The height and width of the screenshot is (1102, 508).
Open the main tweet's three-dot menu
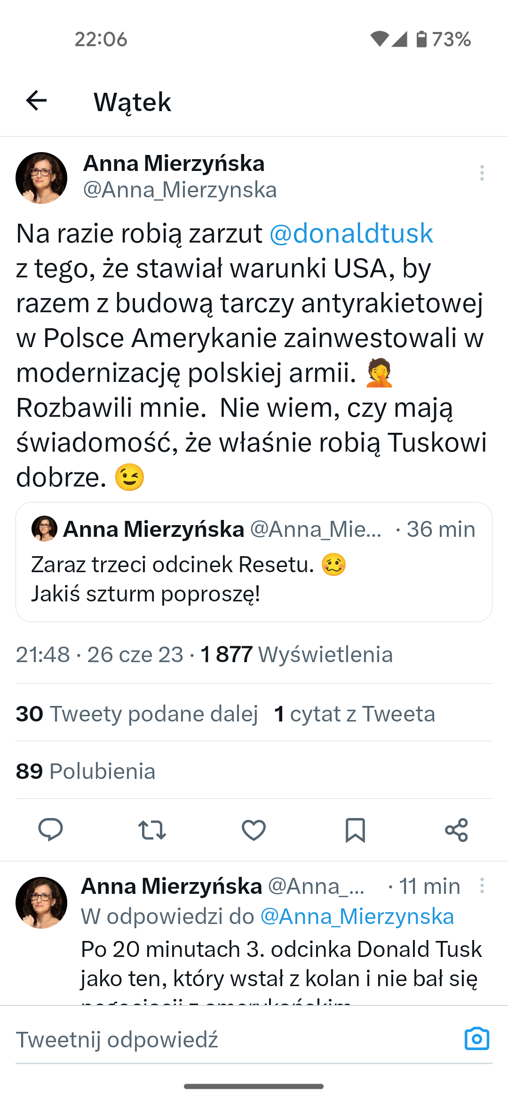tap(482, 173)
